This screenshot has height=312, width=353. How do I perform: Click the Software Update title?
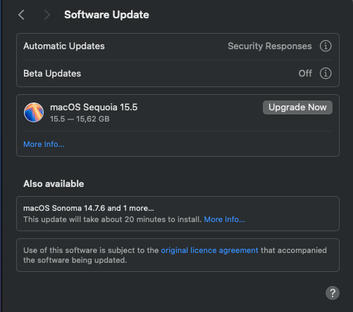[106, 15]
